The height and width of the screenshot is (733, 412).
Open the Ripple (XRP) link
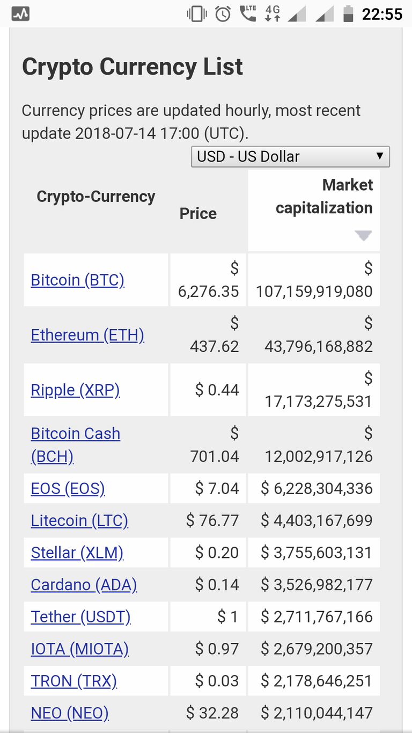[x=75, y=390]
